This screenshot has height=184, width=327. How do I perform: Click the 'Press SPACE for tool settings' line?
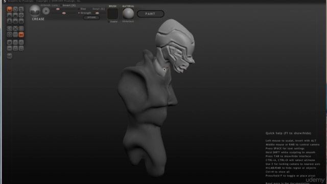coord(285,149)
